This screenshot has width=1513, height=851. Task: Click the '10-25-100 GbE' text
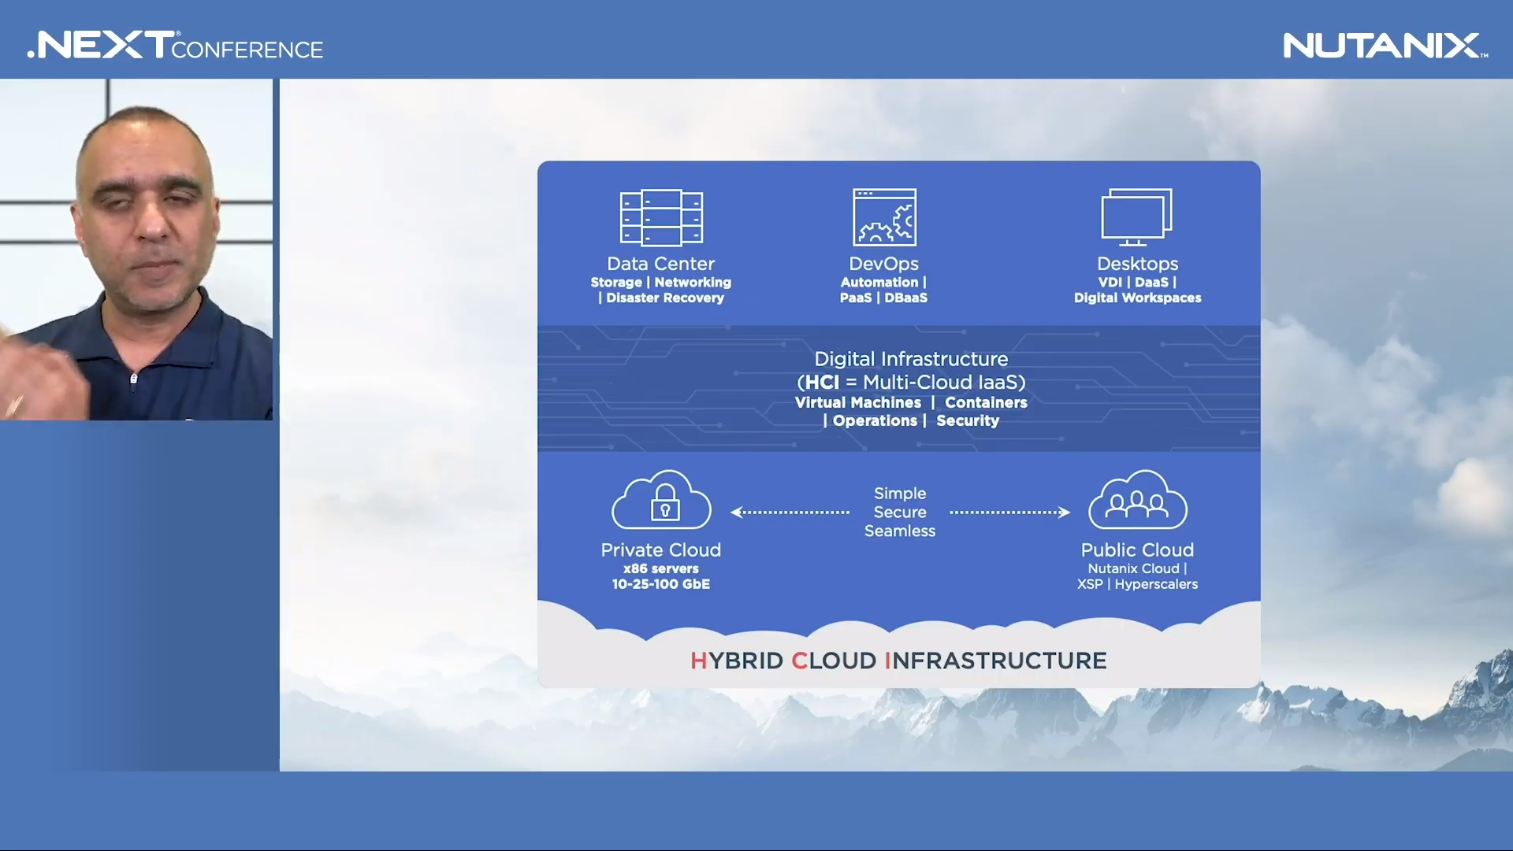(x=660, y=584)
